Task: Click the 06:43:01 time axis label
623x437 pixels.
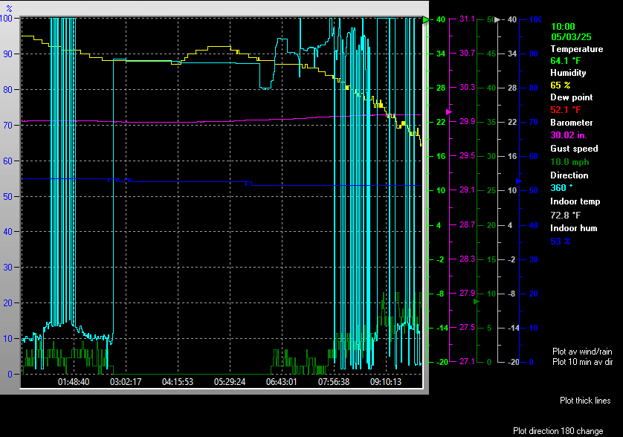Action: [281, 382]
